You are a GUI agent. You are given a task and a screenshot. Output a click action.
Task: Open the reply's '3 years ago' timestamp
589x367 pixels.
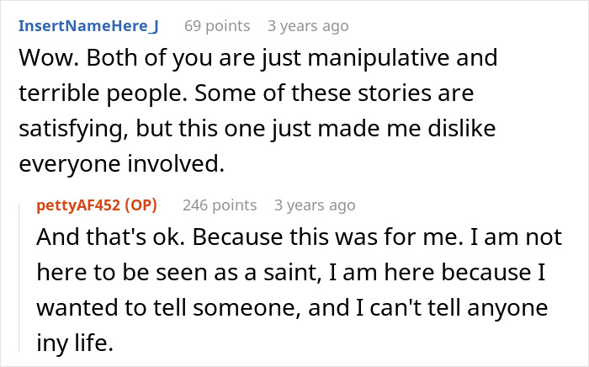pos(315,205)
